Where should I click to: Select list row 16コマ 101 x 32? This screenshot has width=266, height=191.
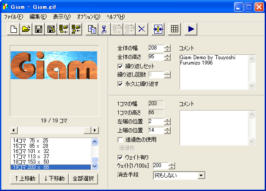pos(51,151)
